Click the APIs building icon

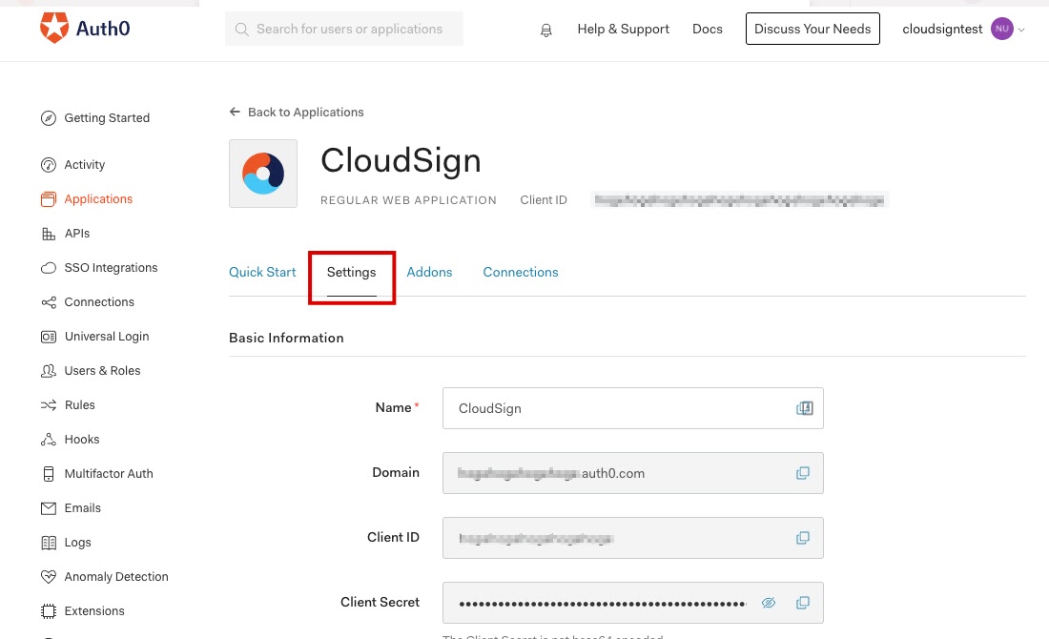(x=49, y=234)
